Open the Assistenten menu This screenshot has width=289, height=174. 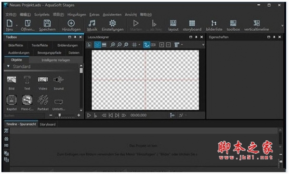coord(112,15)
